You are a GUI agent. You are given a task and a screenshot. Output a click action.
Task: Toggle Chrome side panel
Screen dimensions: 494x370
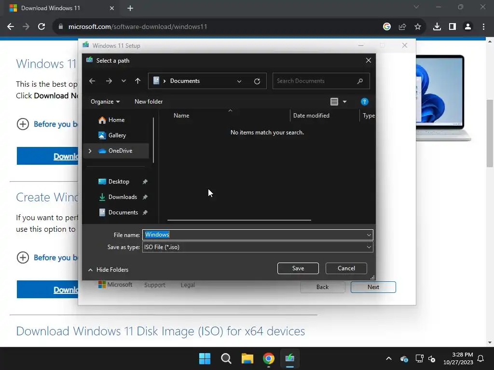(x=453, y=27)
